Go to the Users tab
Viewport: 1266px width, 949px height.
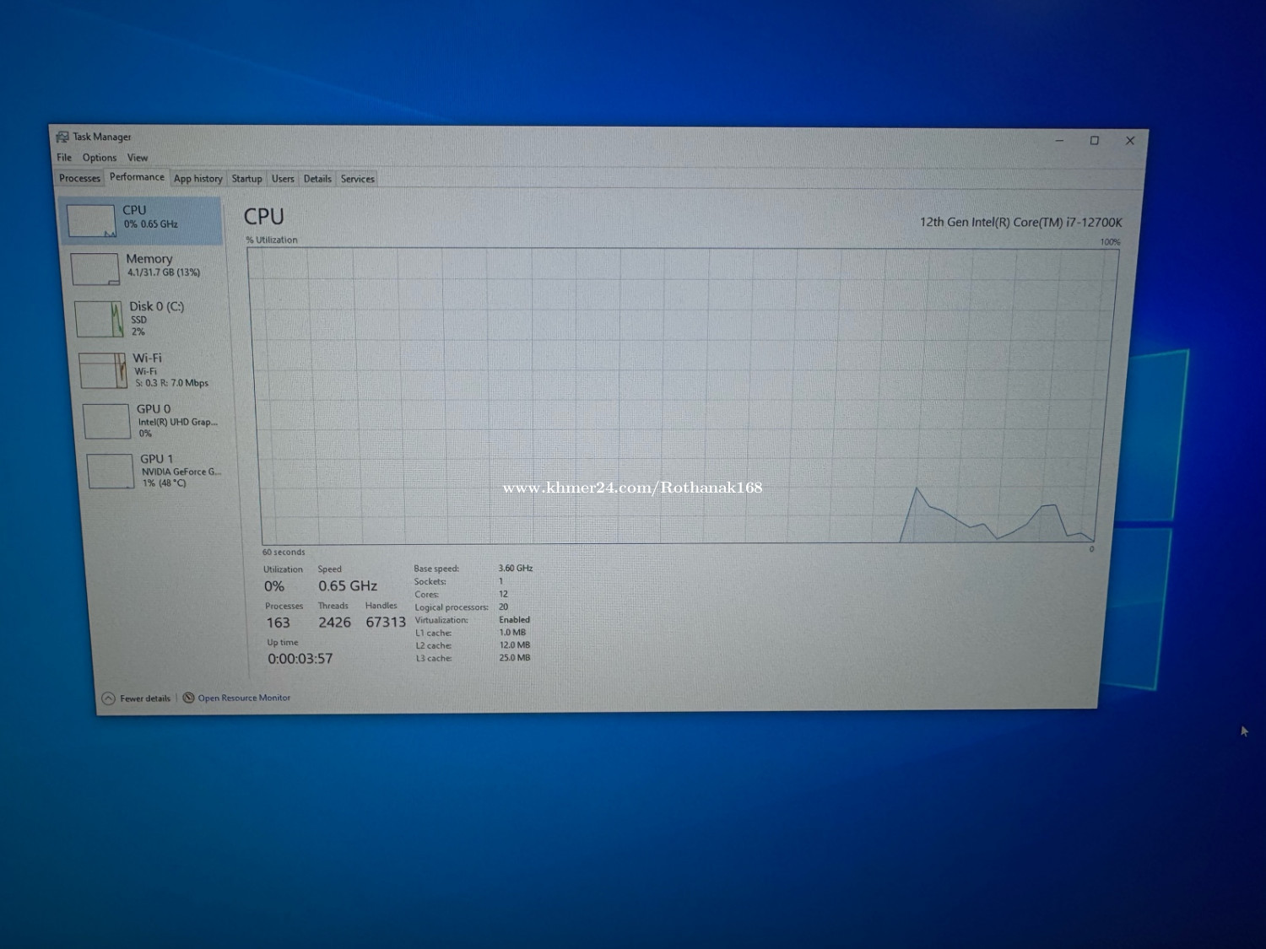(x=283, y=179)
